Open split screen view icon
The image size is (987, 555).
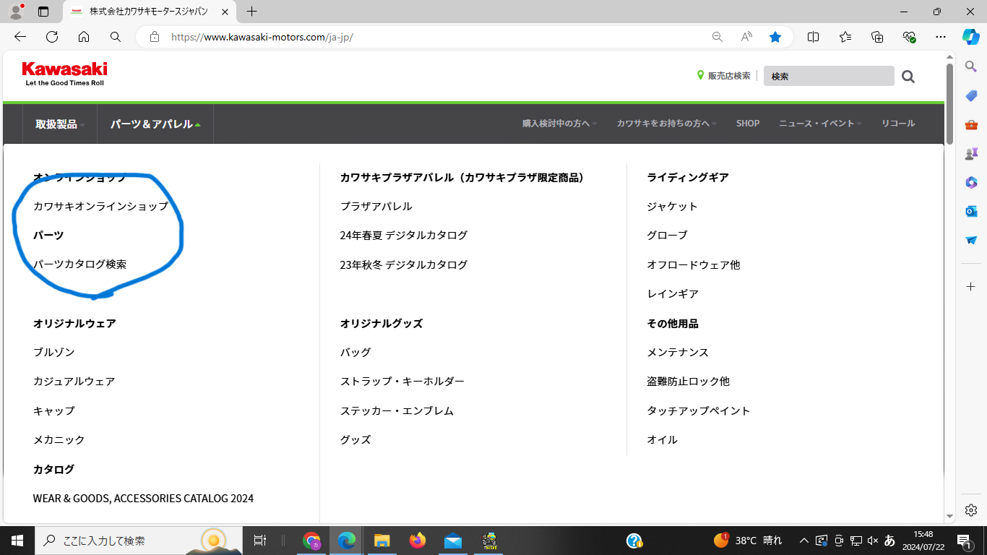pos(813,37)
